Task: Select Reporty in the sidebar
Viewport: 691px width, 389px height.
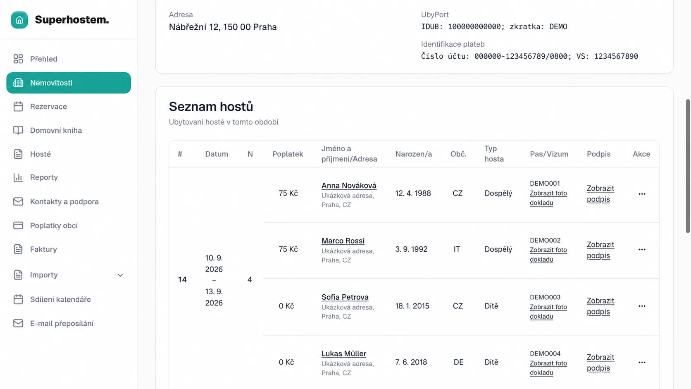Action: (x=69, y=177)
